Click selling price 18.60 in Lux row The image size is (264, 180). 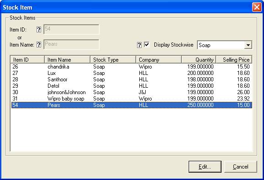[243, 73]
